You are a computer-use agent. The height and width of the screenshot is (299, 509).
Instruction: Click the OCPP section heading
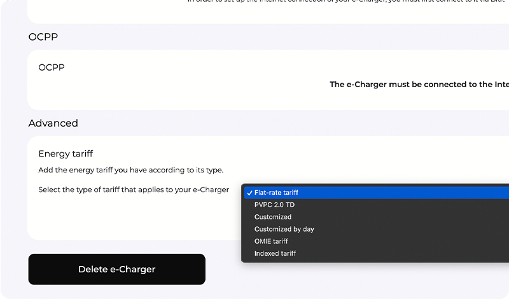coord(43,37)
